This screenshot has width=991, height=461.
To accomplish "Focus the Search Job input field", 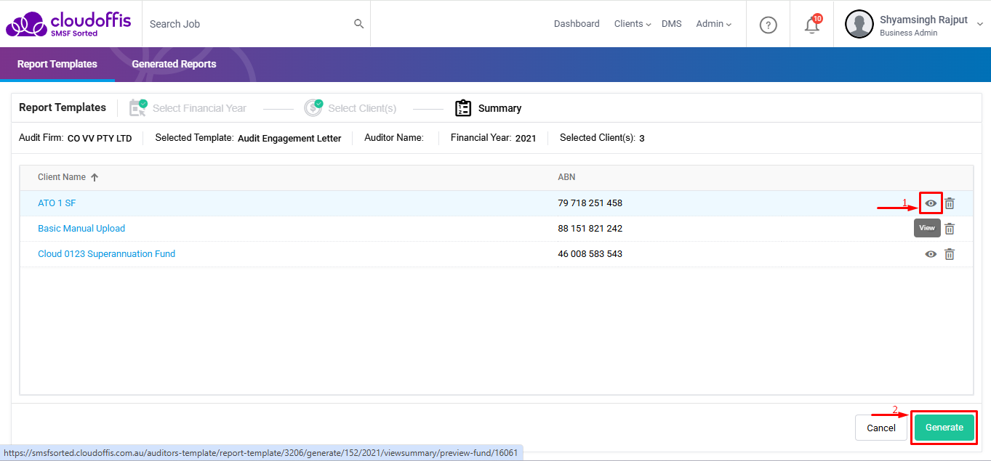I will (x=247, y=24).
